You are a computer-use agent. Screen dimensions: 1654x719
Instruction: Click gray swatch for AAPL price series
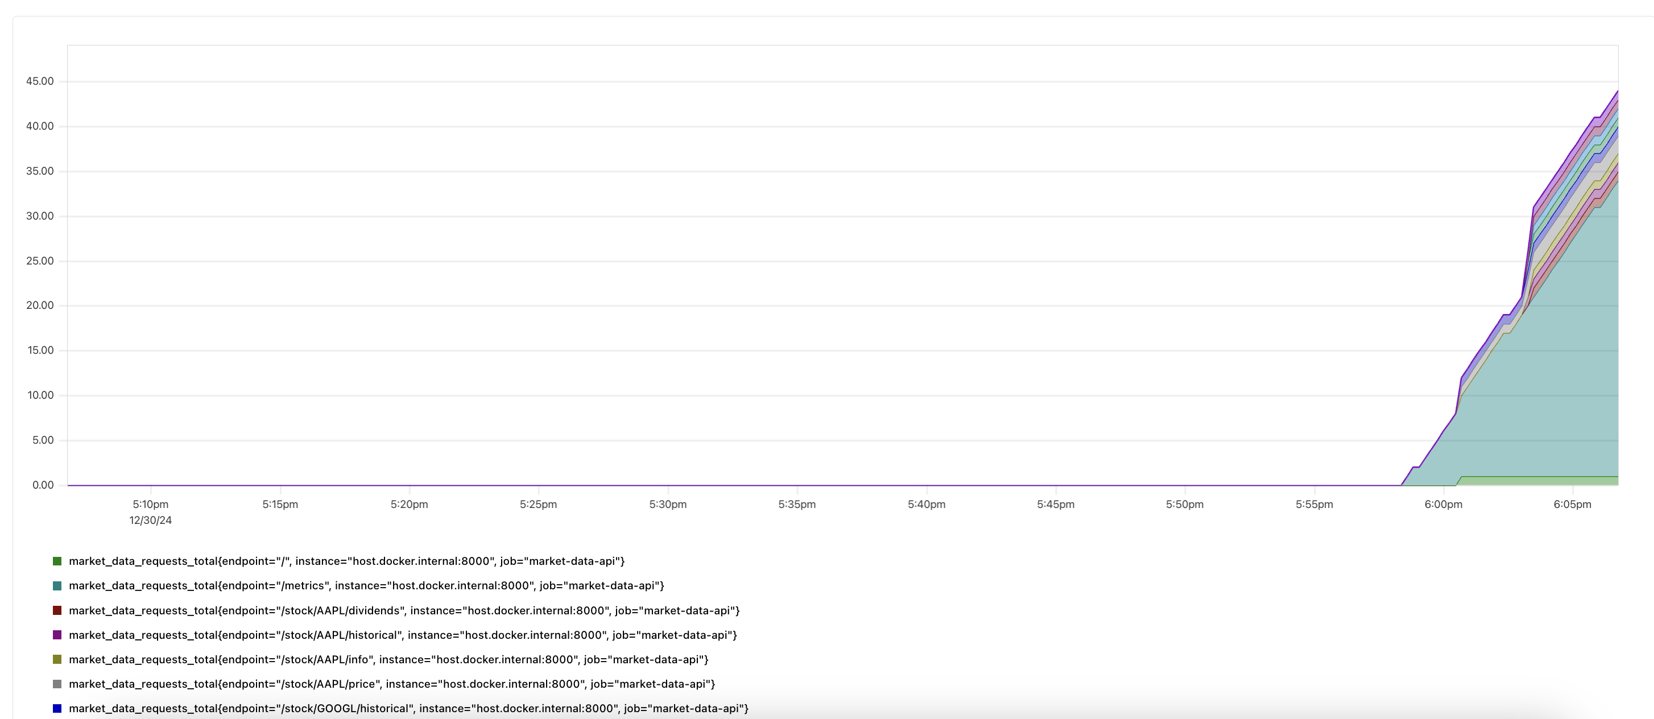pyautogui.click(x=57, y=684)
